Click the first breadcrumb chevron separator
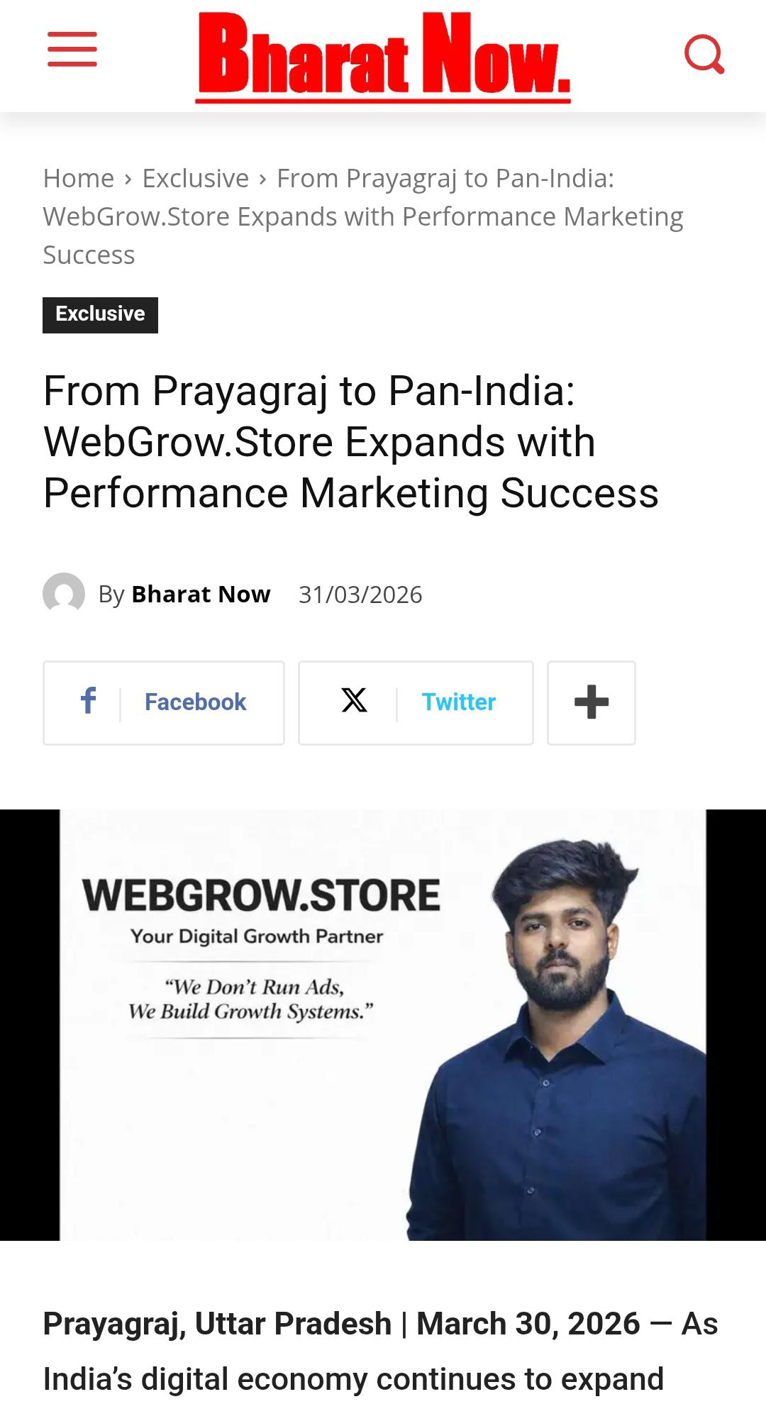The image size is (766, 1404). pos(128,178)
